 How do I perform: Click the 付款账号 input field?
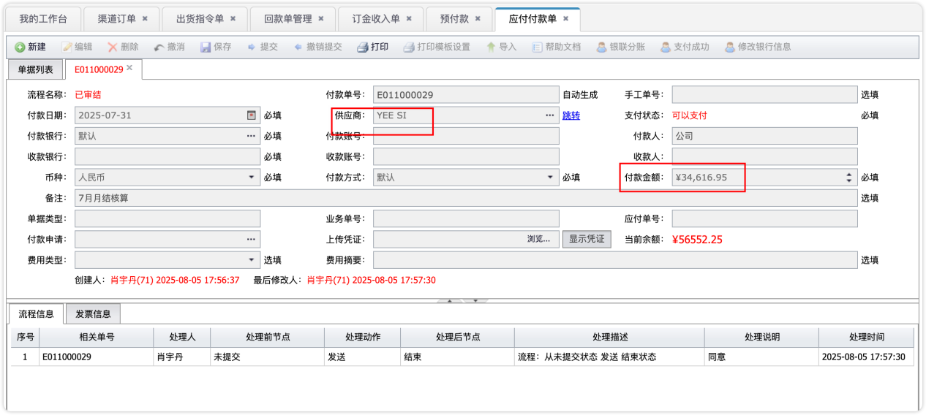pyautogui.click(x=466, y=136)
